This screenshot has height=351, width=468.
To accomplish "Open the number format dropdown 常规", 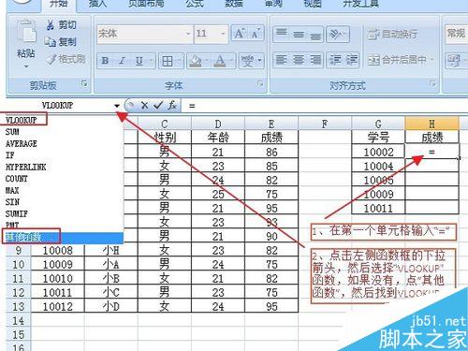I will click(456, 34).
